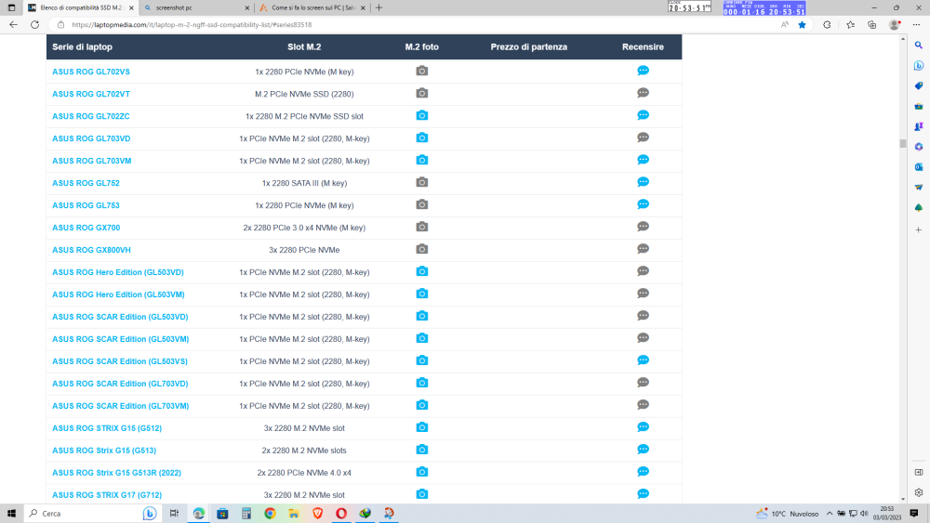Reload the page with refresh icon
930x523 pixels.
tap(35, 25)
